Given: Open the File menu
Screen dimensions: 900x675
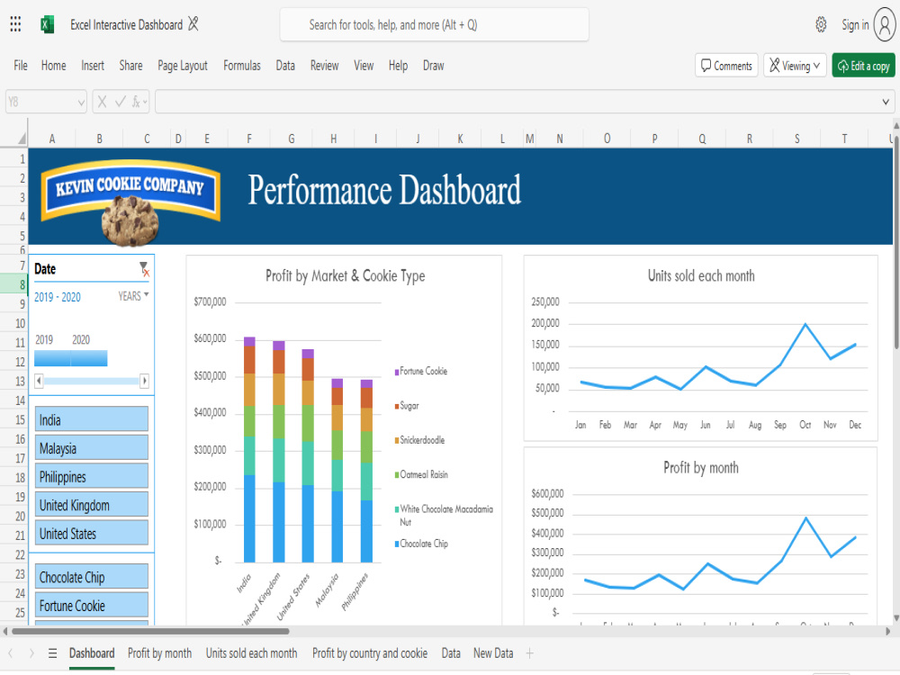Looking at the screenshot, I should 21,66.
